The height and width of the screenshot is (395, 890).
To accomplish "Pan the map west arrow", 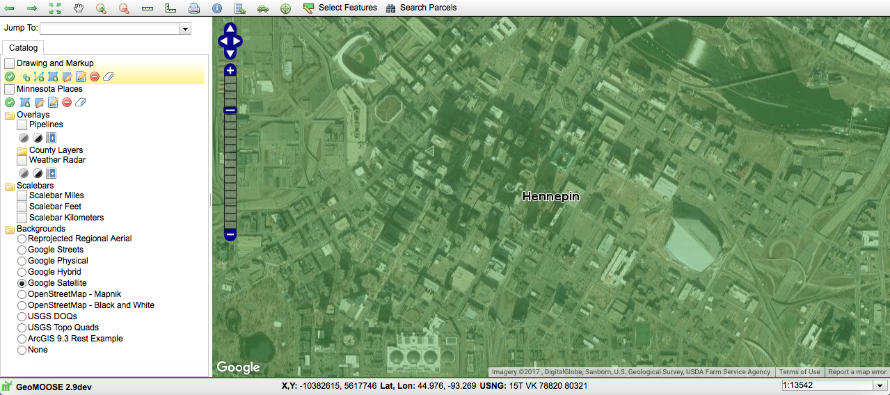I will [x=223, y=41].
